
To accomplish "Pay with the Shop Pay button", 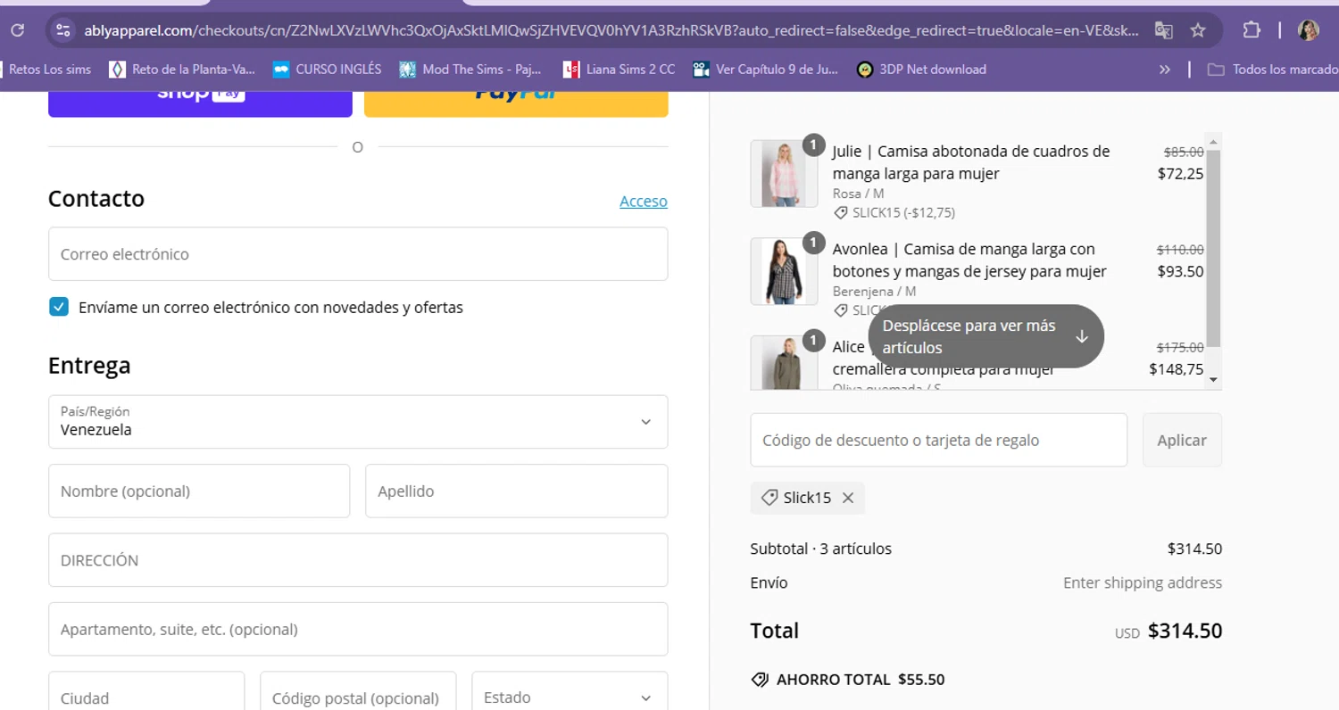I will click(x=200, y=103).
